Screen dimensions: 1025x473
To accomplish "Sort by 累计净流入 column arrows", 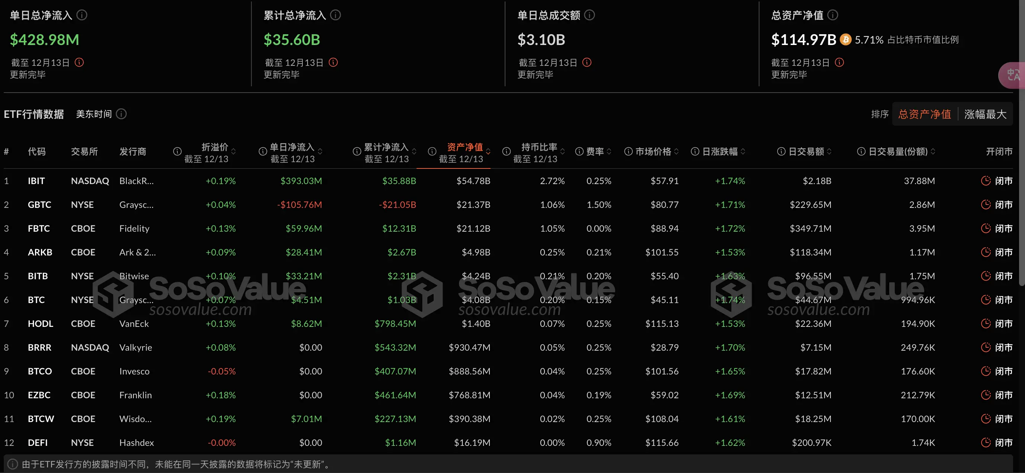I will click(414, 152).
